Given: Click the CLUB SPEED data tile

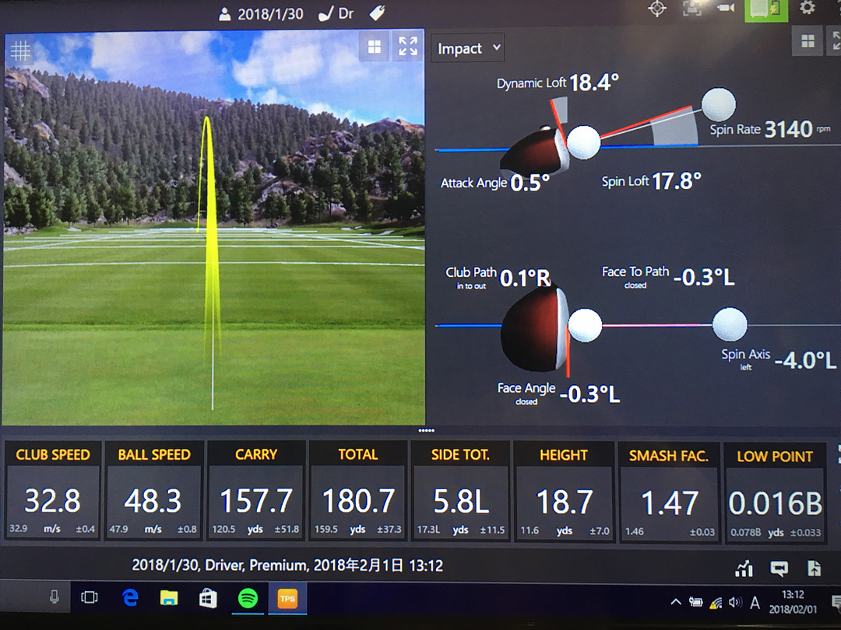Looking at the screenshot, I should [53, 491].
